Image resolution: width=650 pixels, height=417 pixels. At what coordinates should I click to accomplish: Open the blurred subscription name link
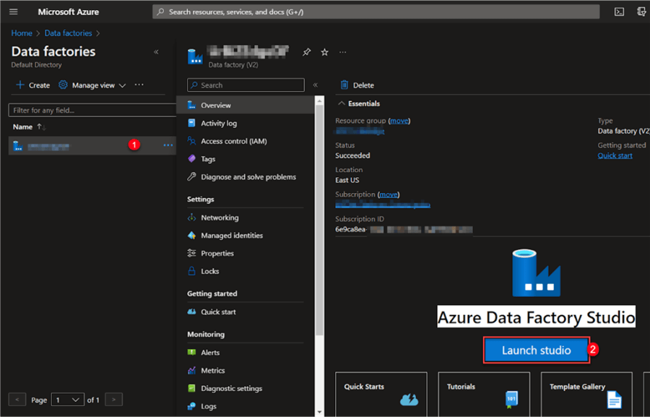click(x=383, y=205)
